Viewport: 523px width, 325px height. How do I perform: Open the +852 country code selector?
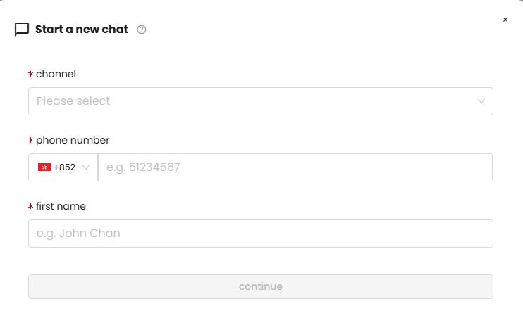click(x=63, y=167)
